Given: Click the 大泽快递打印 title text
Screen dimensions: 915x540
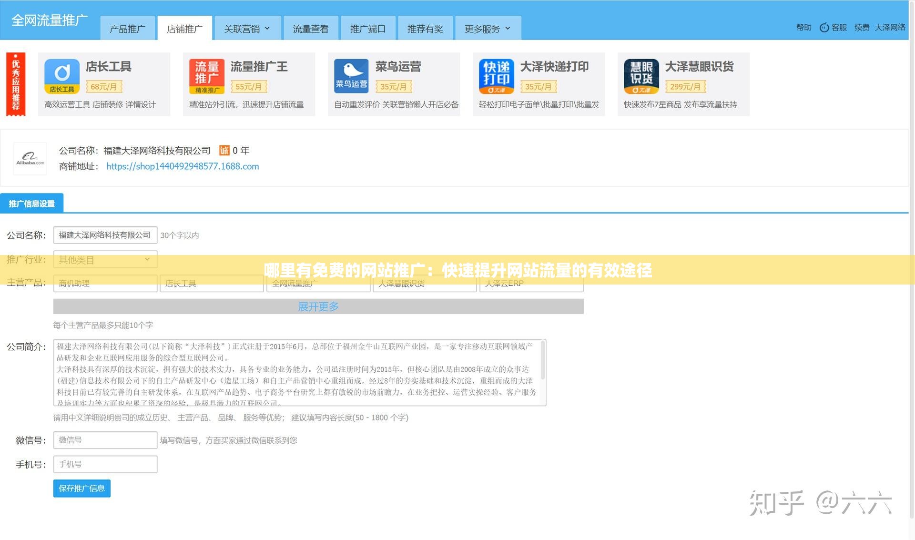Looking at the screenshot, I should [555, 66].
